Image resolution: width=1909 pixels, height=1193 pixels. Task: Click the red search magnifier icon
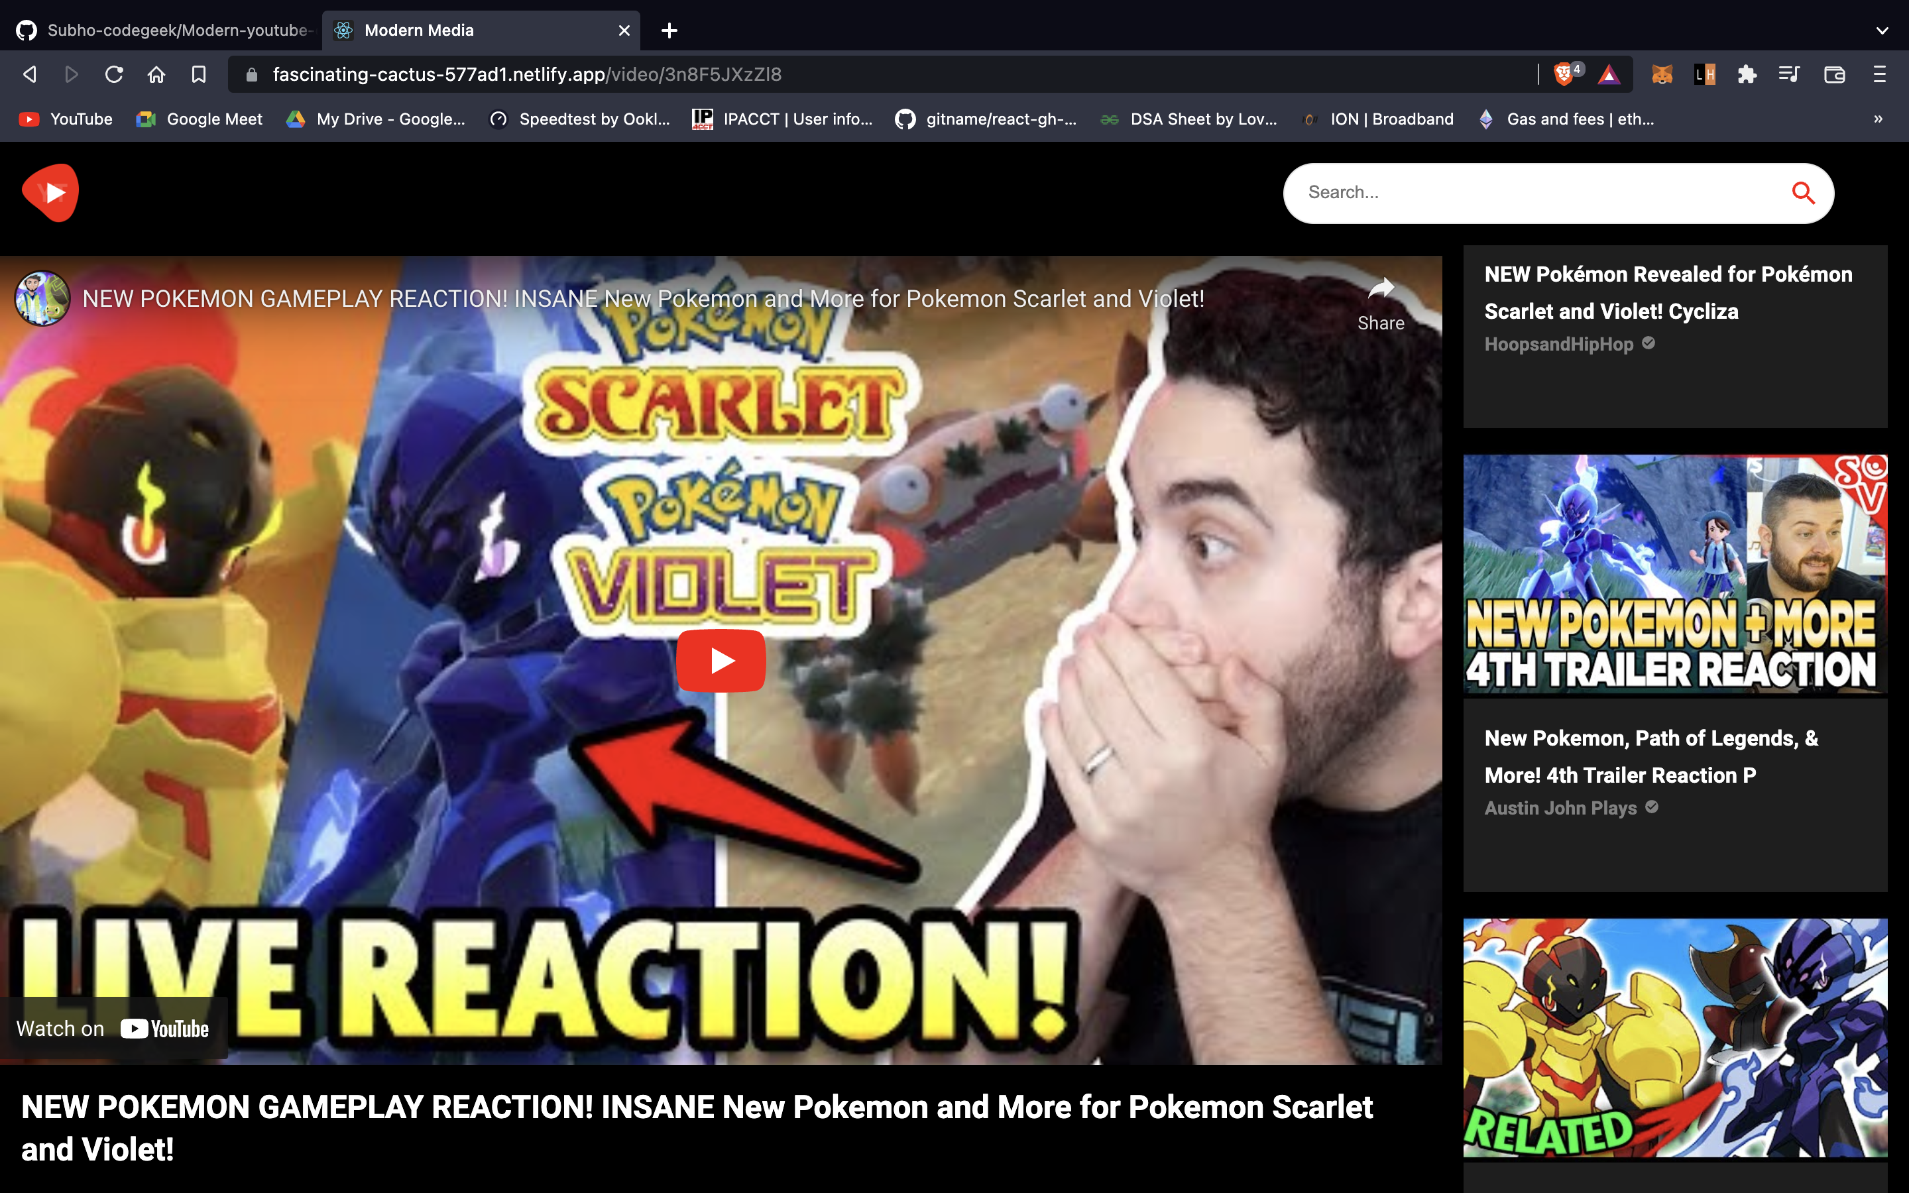[x=1802, y=192]
